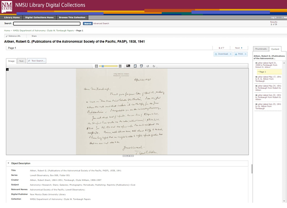Switch to the Thumbnails tab
The image size is (287, 208).
[261, 49]
